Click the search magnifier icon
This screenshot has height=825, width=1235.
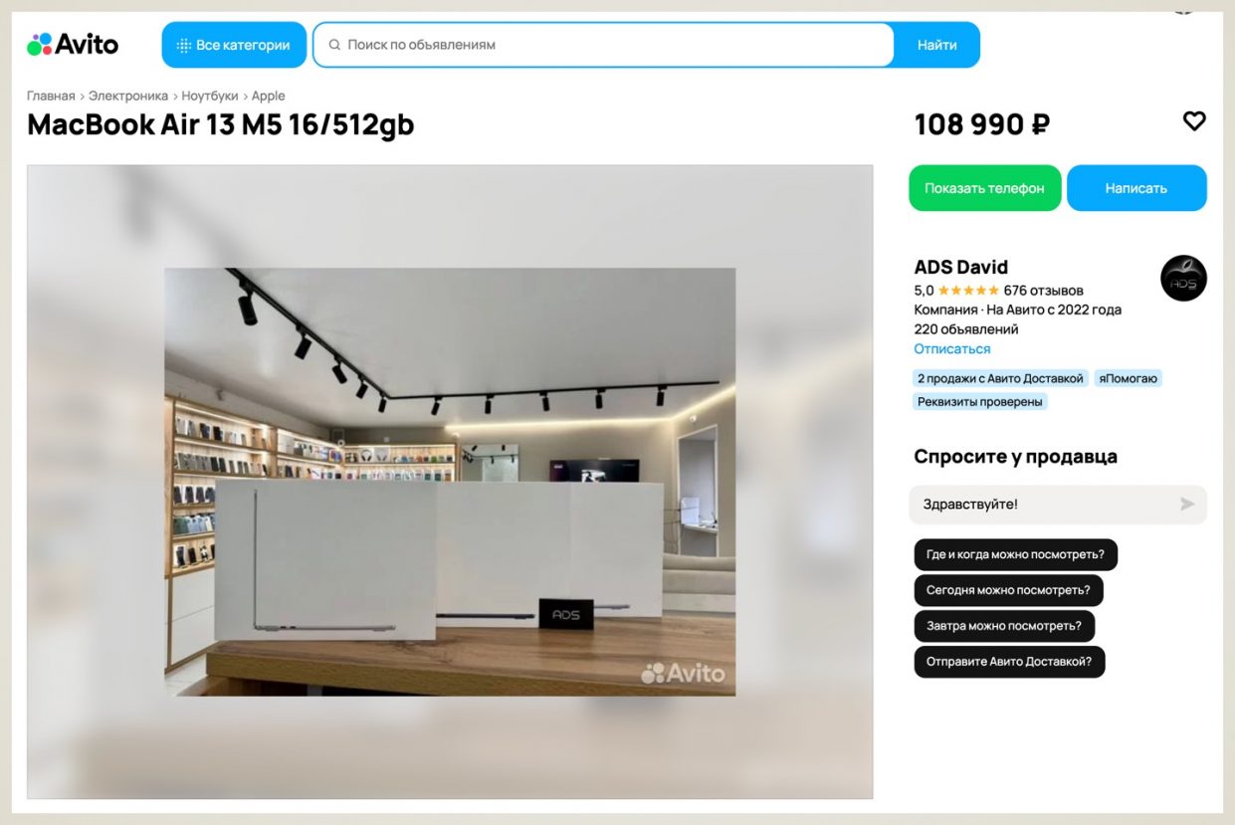coord(334,45)
